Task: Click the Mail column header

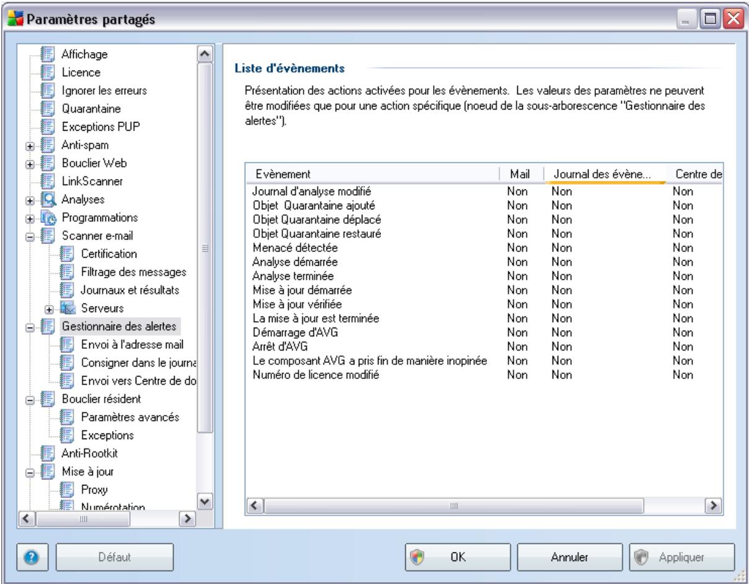Action: [x=522, y=175]
